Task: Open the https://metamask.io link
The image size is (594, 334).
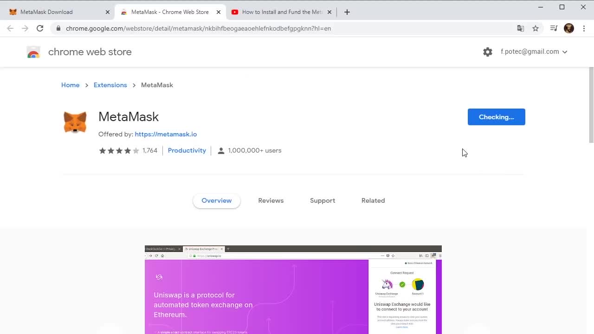Action: [166, 135]
